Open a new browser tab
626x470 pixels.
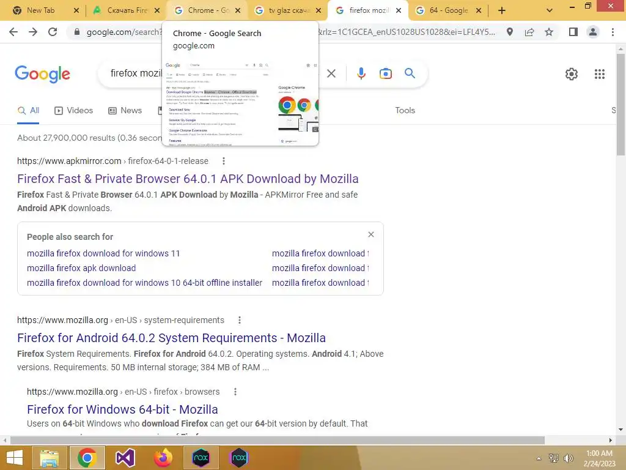[502, 10]
